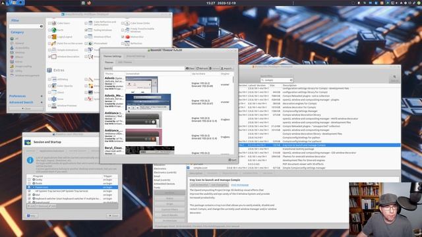
Task: Switch to the Emerald Settings tab
Action: pos(136,56)
